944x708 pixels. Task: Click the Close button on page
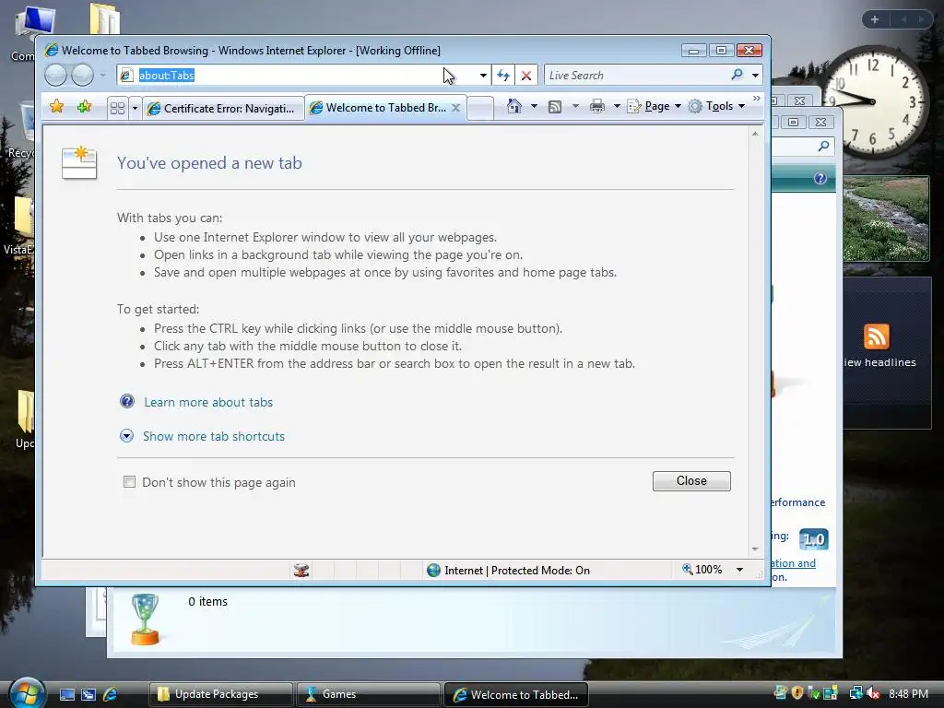[691, 480]
